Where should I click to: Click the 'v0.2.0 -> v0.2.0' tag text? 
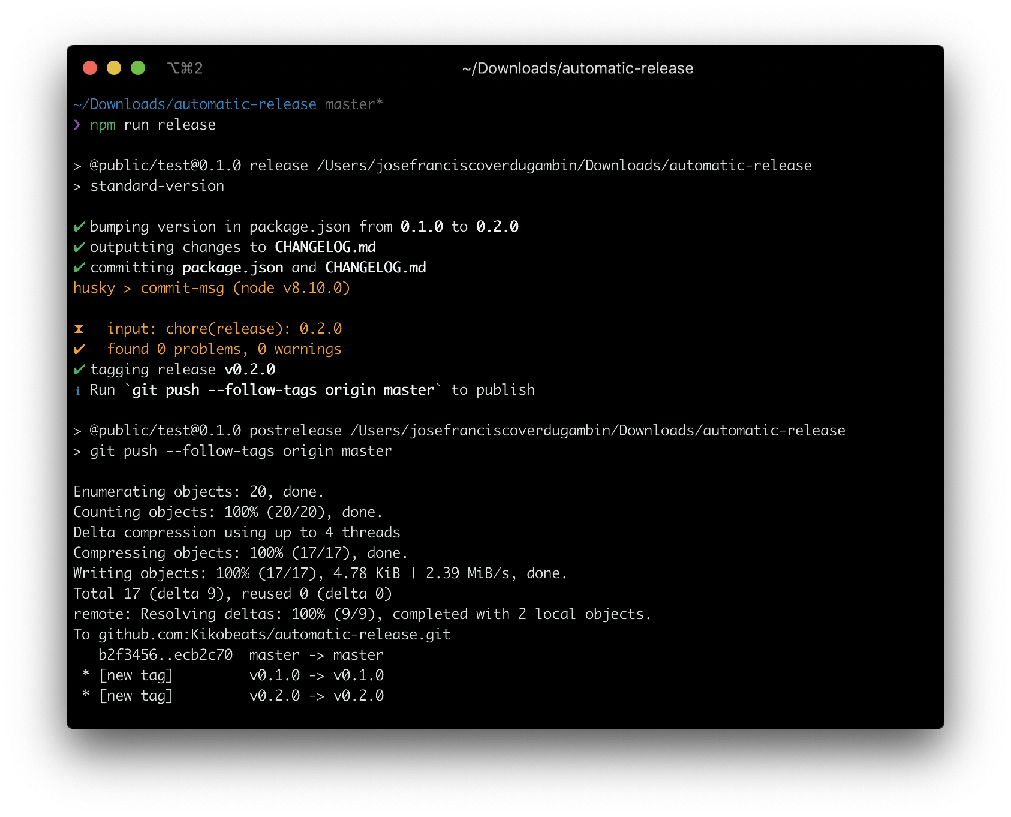(x=317, y=696)
